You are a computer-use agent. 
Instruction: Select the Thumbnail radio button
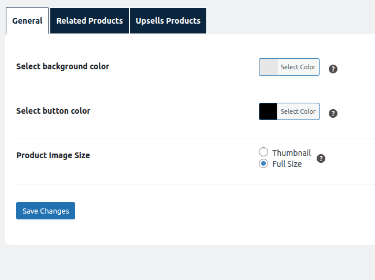tap(263, 152)
